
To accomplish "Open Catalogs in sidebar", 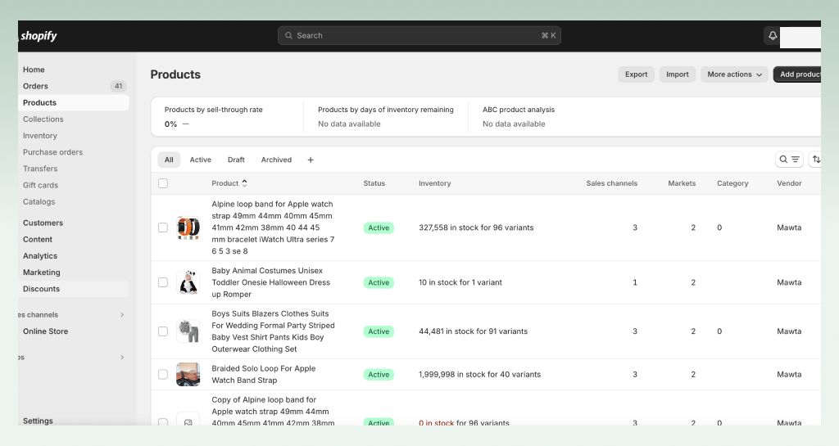I will pyautogui.click(x=39, y=202).
